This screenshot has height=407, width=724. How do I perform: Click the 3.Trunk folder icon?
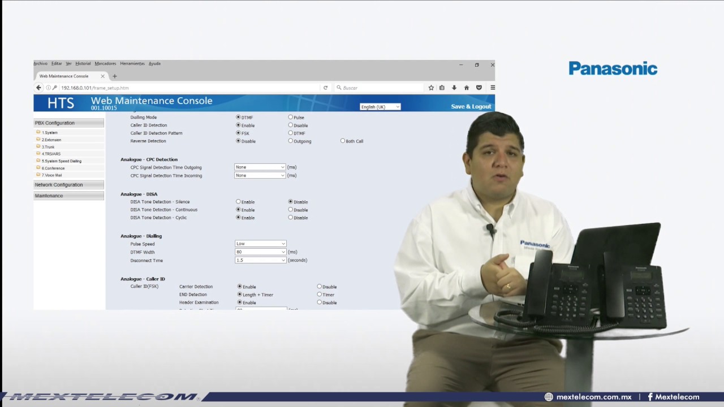coord(38,146)
